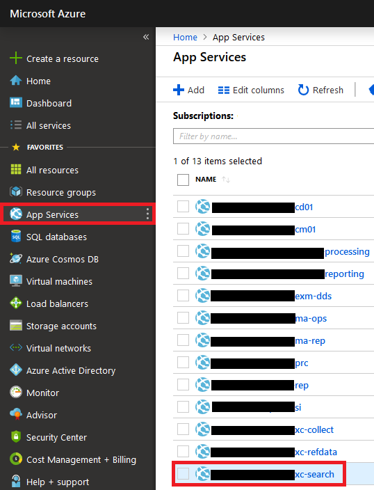This screenshot has height=490, width=374.
Task: Click the Storage accounts icon
Action: (15, 325)
